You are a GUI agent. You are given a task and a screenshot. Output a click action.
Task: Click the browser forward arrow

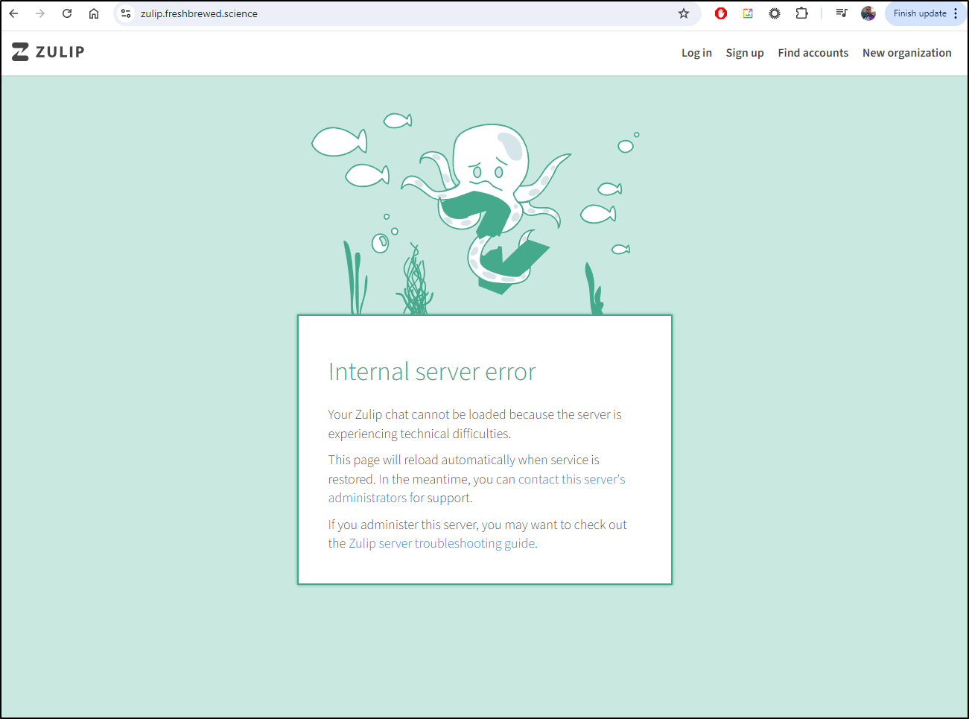pyautogui.click(x=40, y=13)
